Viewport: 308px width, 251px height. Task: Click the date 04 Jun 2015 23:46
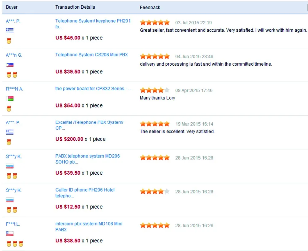click(x=194, y=57)
